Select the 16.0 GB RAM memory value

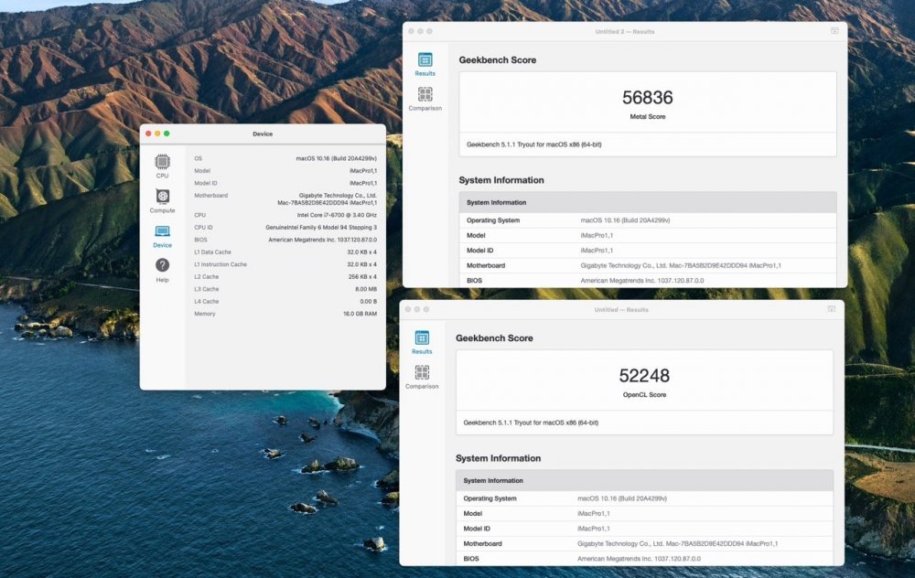(360, 314)
